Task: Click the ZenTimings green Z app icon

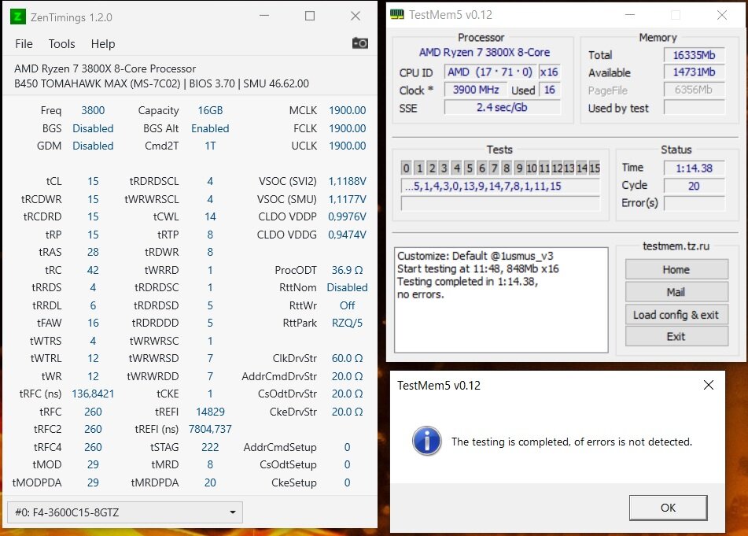Action: click(17, 17)
